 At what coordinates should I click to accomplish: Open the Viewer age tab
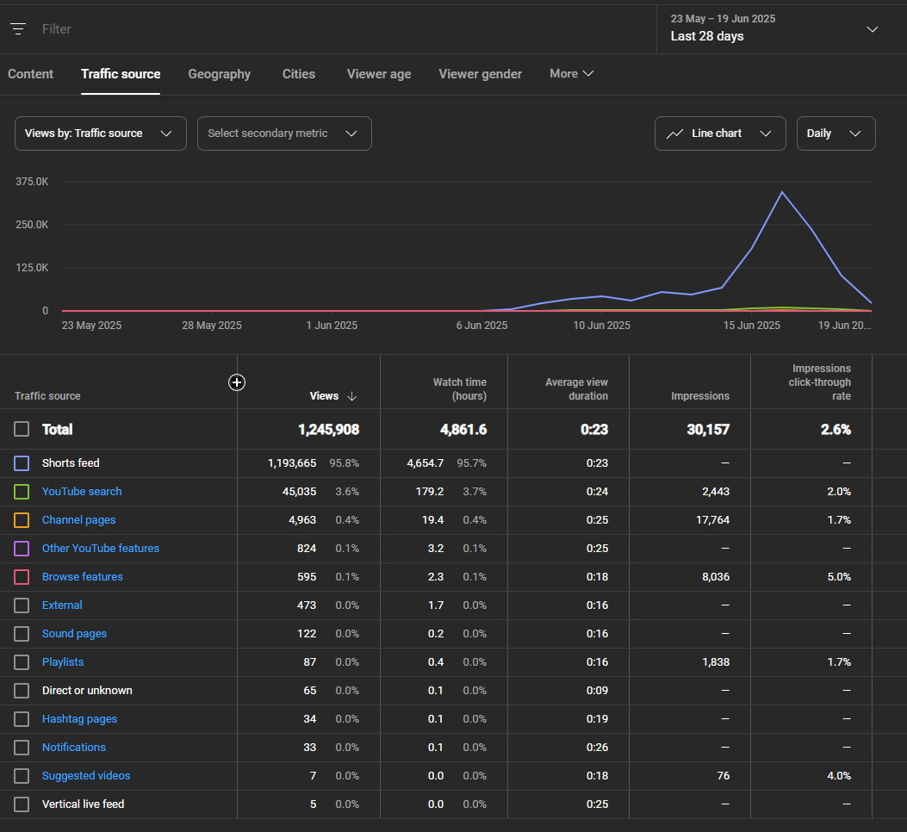[x=379, y=74]
